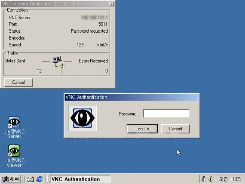This screenshot has height=184, width=245.
Task: Close the VNC Viewer Status window
Action: (111, 4)
